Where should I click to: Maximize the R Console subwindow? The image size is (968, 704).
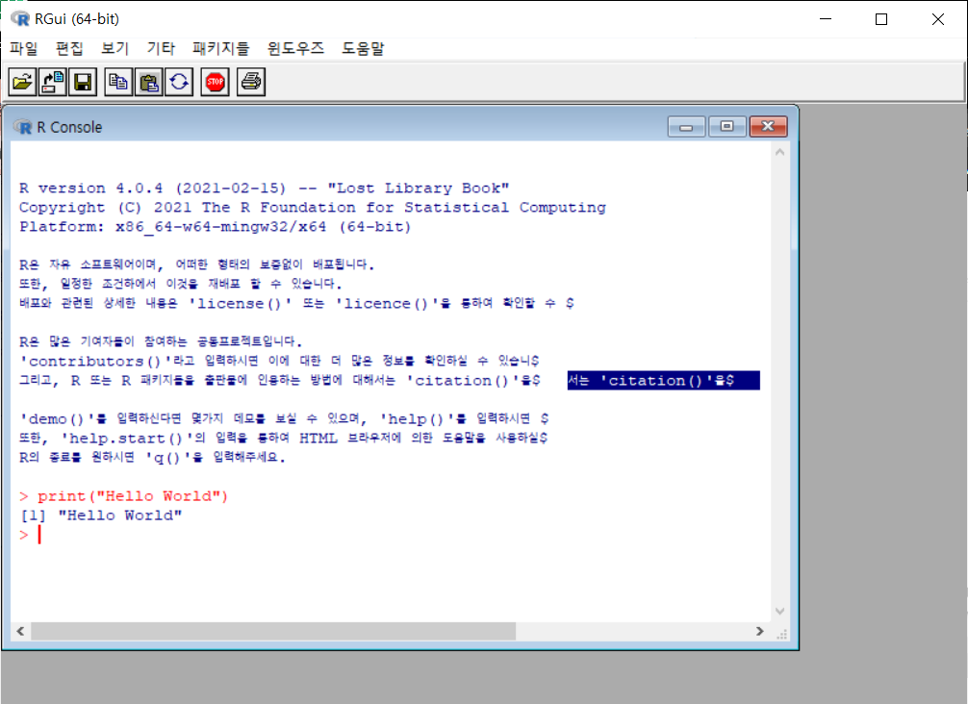[726, 127]
